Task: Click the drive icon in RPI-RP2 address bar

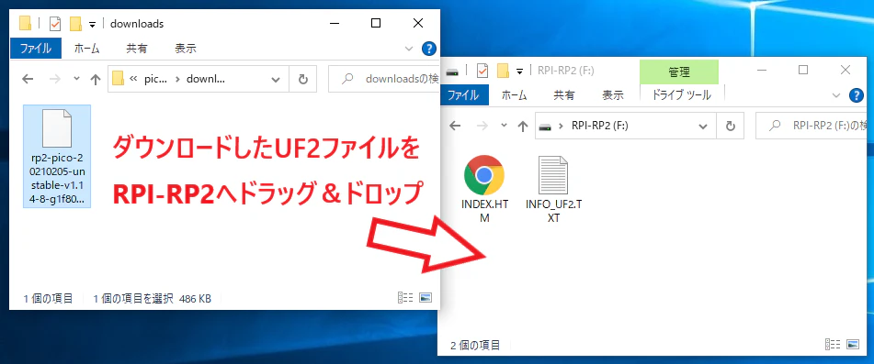Action: (x=545, y=127)
